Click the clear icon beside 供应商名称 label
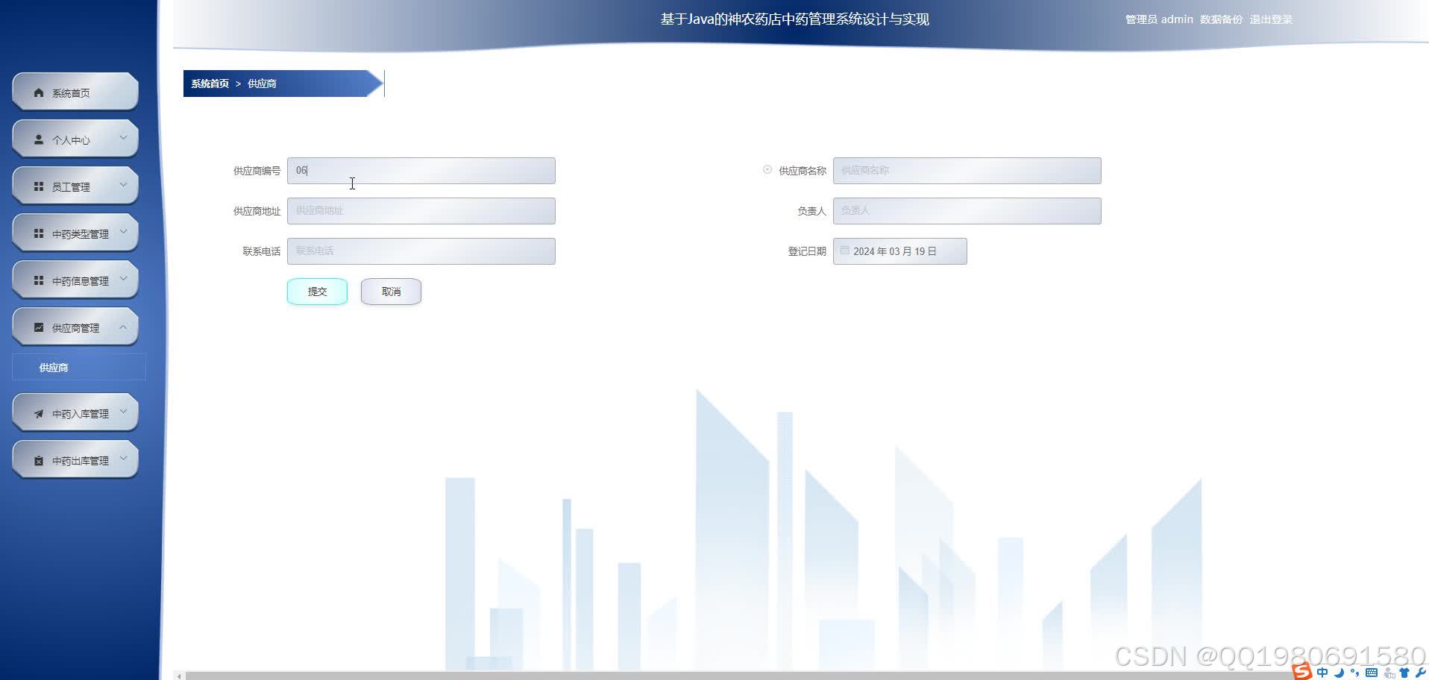 tap(767, 170)
